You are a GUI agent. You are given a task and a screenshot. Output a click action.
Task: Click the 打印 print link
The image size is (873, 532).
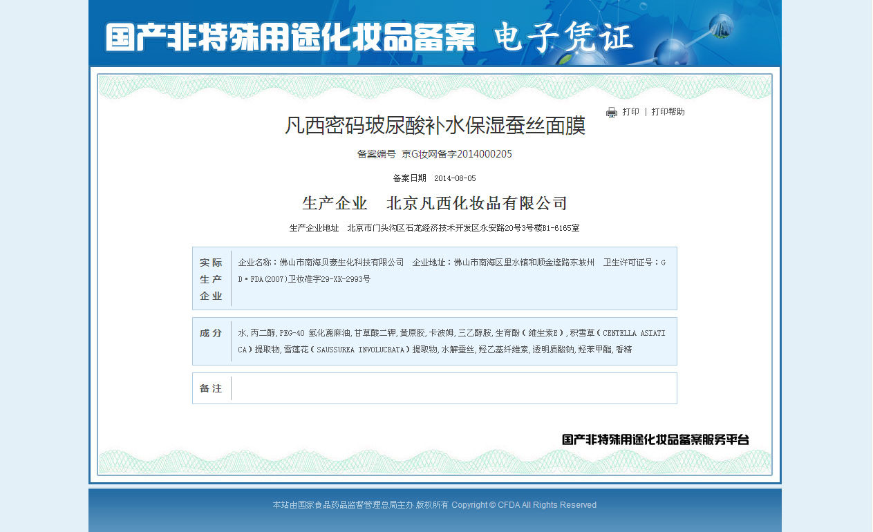tap(630, 112)
